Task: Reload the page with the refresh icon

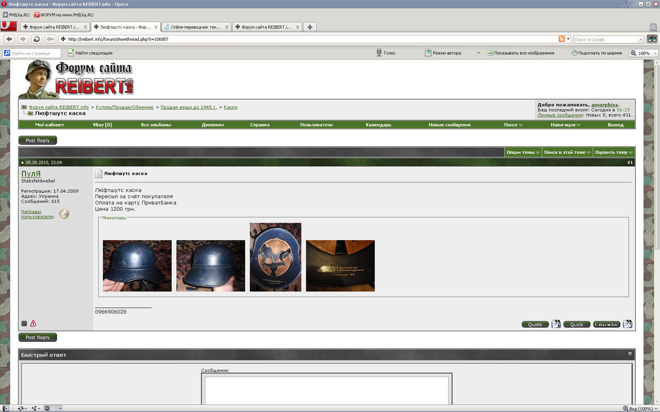Action: 37,39
